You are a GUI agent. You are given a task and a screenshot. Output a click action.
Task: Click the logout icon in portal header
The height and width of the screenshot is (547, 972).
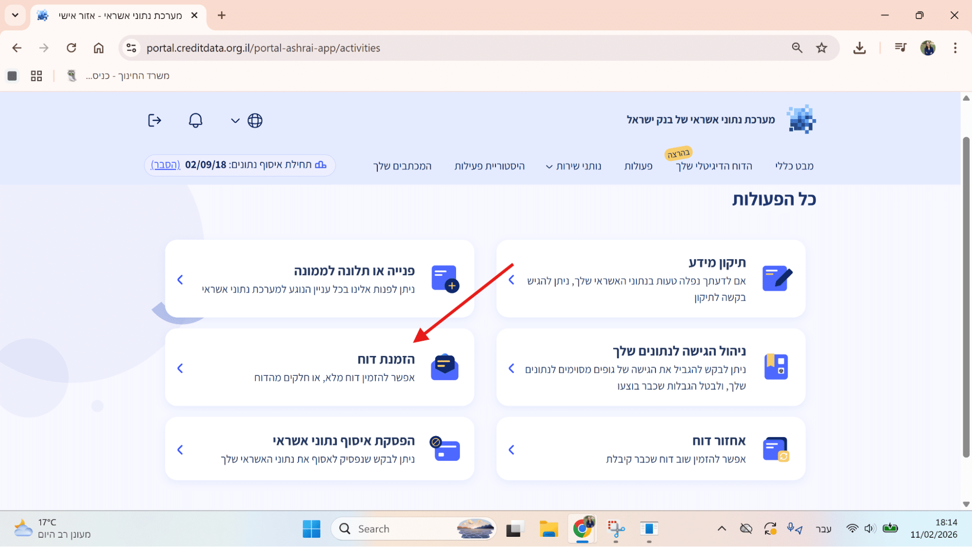point(154,120)
